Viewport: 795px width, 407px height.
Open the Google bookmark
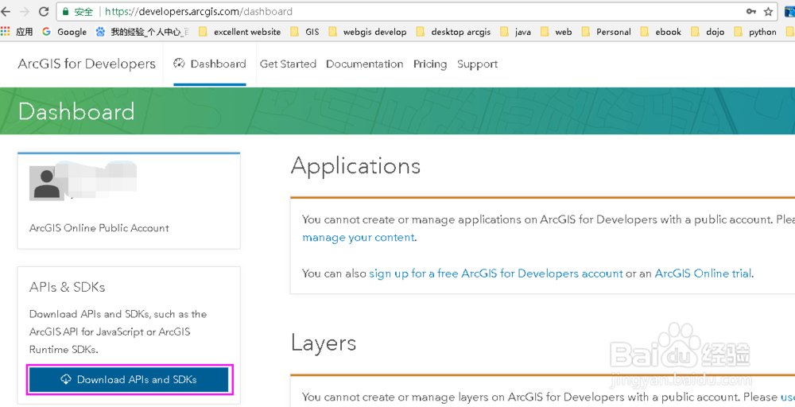pos(64,32)
